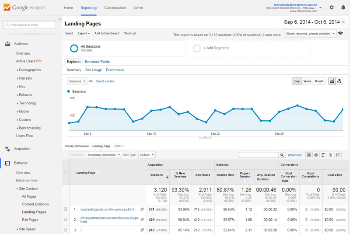Click Select a metric link
350x234 pixels.
pos(105,81)
